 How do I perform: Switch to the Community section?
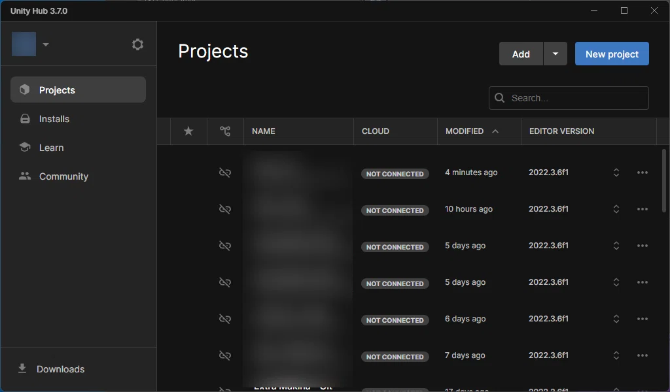(79, 176)
